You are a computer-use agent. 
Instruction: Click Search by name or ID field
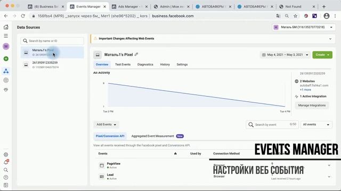(x=52, y=41)
